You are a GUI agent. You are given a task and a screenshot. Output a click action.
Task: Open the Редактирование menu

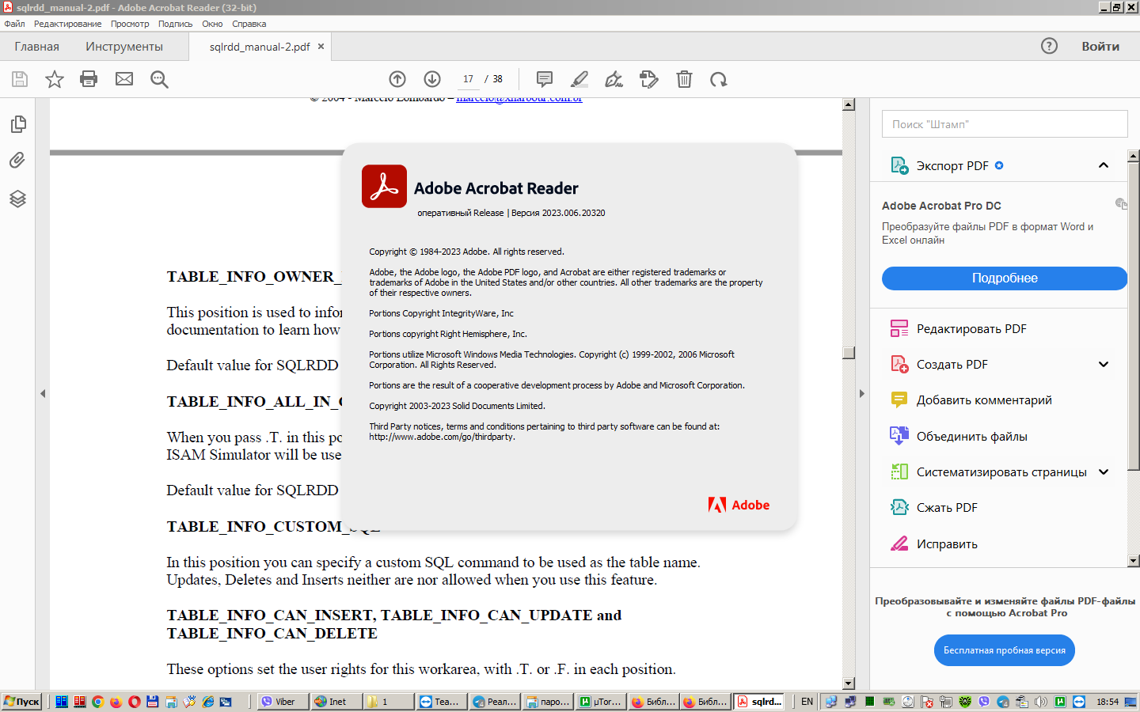(67, 24)
